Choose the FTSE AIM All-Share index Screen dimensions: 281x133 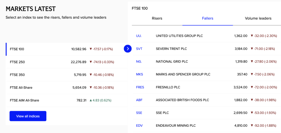tap(67, 100)
